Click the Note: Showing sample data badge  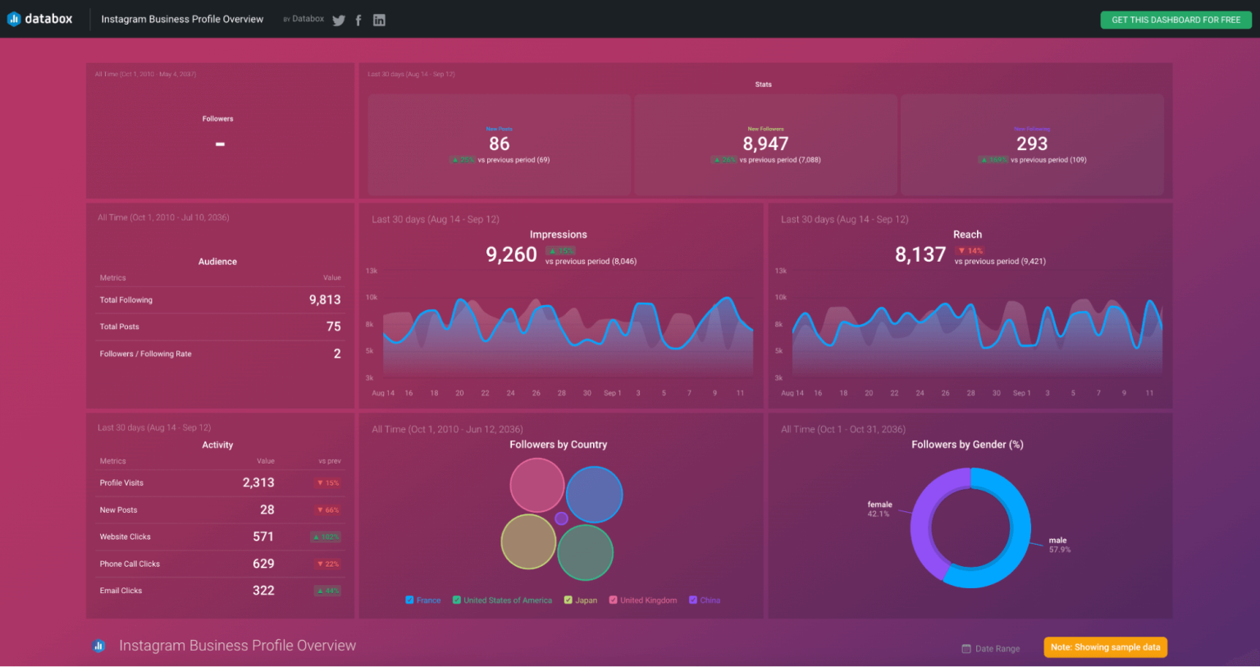point(1105,647)
